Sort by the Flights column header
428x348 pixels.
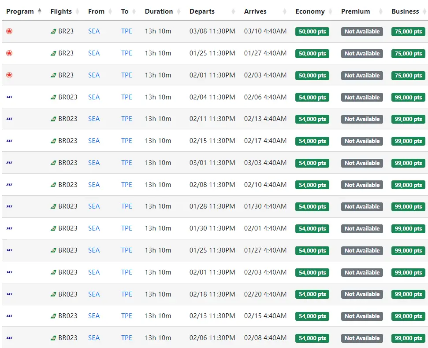pos(61,11)
